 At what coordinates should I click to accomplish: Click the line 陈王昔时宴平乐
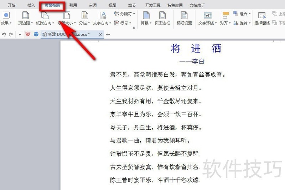130,180
